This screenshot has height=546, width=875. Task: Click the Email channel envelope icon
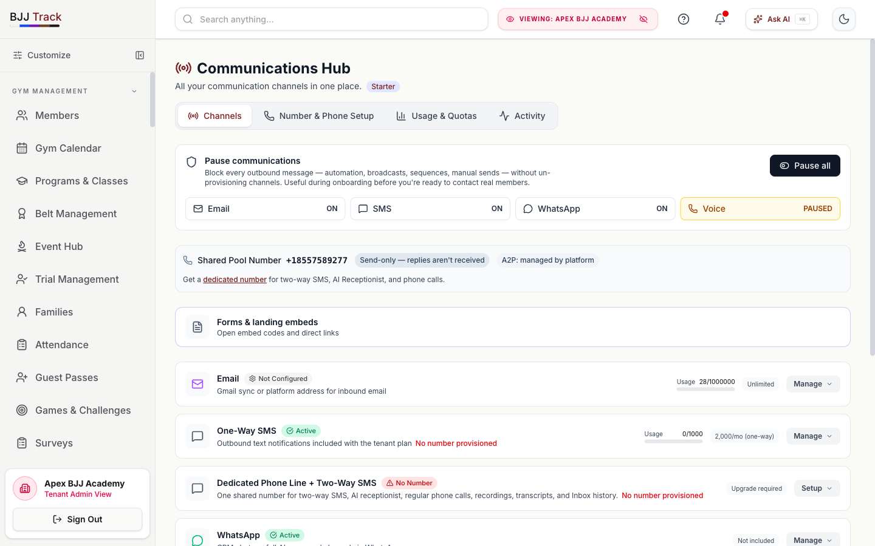pos(197,384)
